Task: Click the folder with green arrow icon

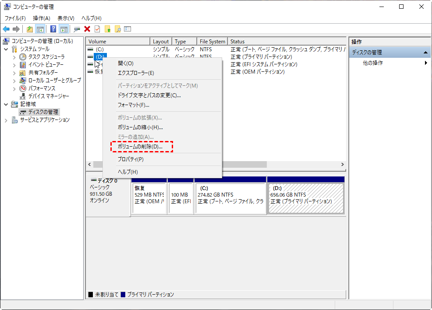Action: 107,29
